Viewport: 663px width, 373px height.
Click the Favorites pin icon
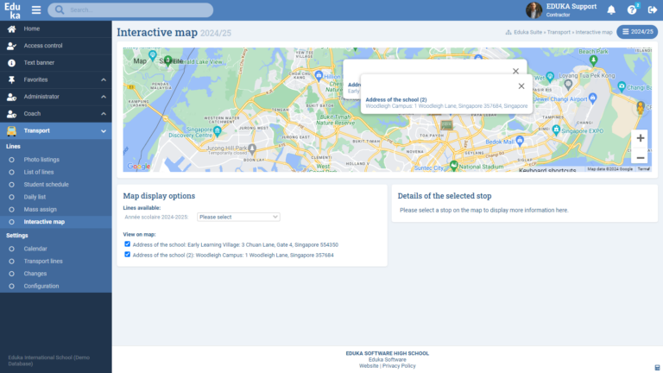pos(11,79)
